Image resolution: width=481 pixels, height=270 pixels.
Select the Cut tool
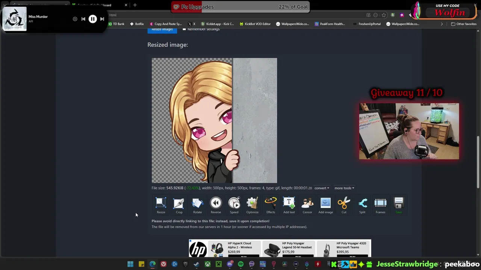(344, 205)
